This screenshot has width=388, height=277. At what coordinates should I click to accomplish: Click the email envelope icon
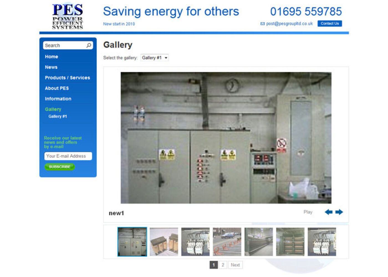pos(262,24)
